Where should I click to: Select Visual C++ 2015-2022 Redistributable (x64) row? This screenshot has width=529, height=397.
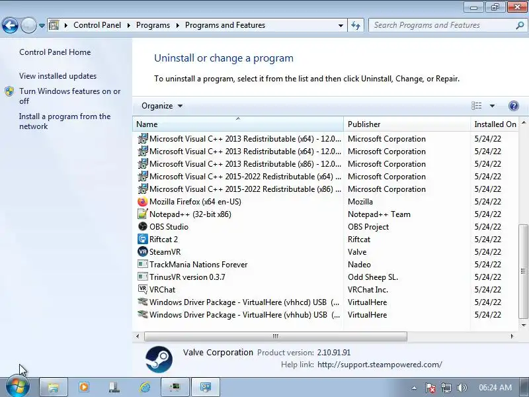pos(325,177)
